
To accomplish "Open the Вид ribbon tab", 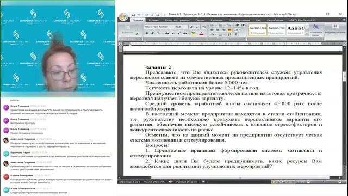I will [258, 20].
